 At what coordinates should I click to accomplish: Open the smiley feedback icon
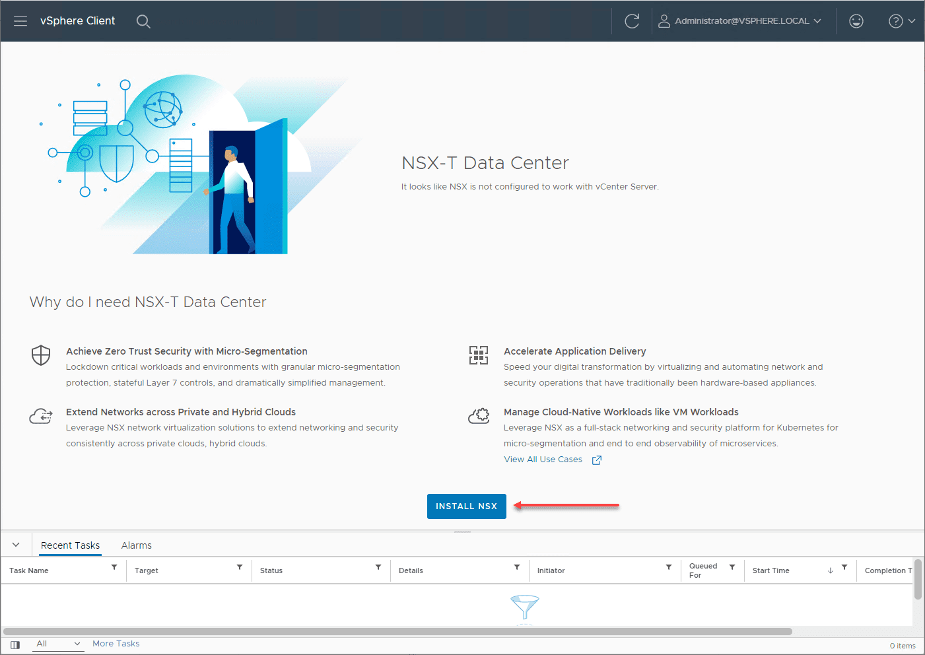click(x=856, y=21)
